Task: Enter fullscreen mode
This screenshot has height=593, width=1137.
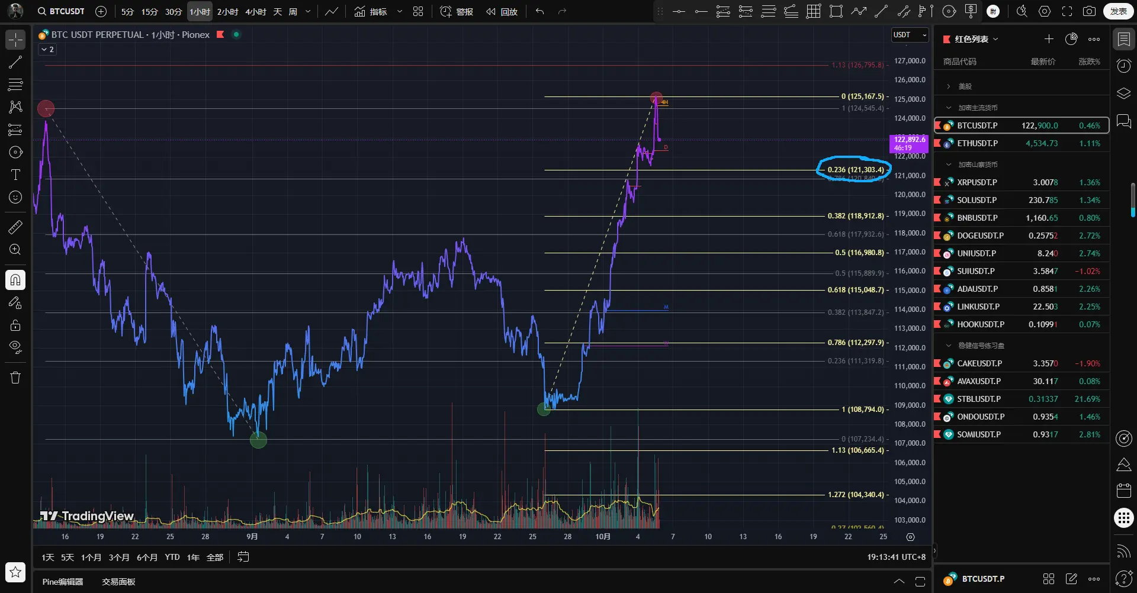Action: point(1067,11)
